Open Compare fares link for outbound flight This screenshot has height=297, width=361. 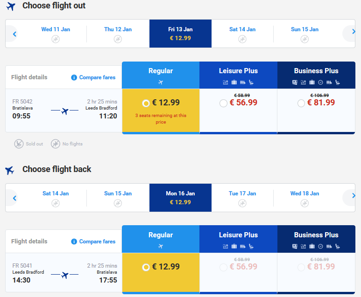97,77
